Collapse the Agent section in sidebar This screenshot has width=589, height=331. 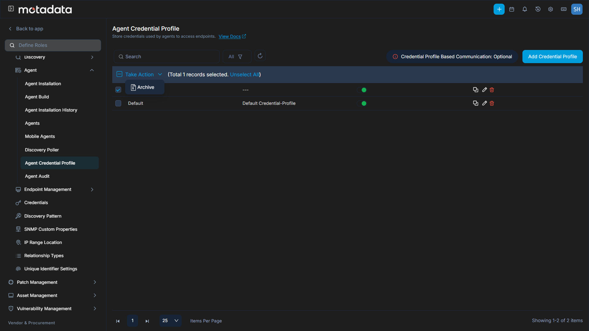[92, 70]
